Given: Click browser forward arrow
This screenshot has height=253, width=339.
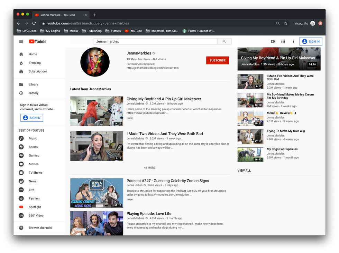Looking at the screenshot, I should click(x=26, y=23).
